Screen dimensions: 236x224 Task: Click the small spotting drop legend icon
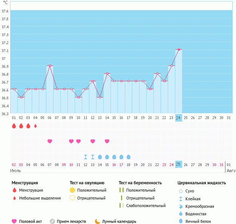pos(14,198)
